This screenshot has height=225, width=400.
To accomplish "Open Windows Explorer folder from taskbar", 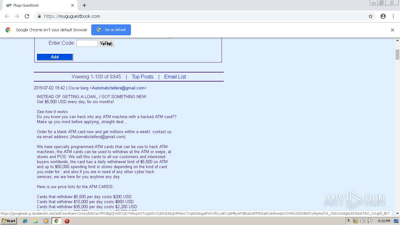I will (x=35, y=221).
